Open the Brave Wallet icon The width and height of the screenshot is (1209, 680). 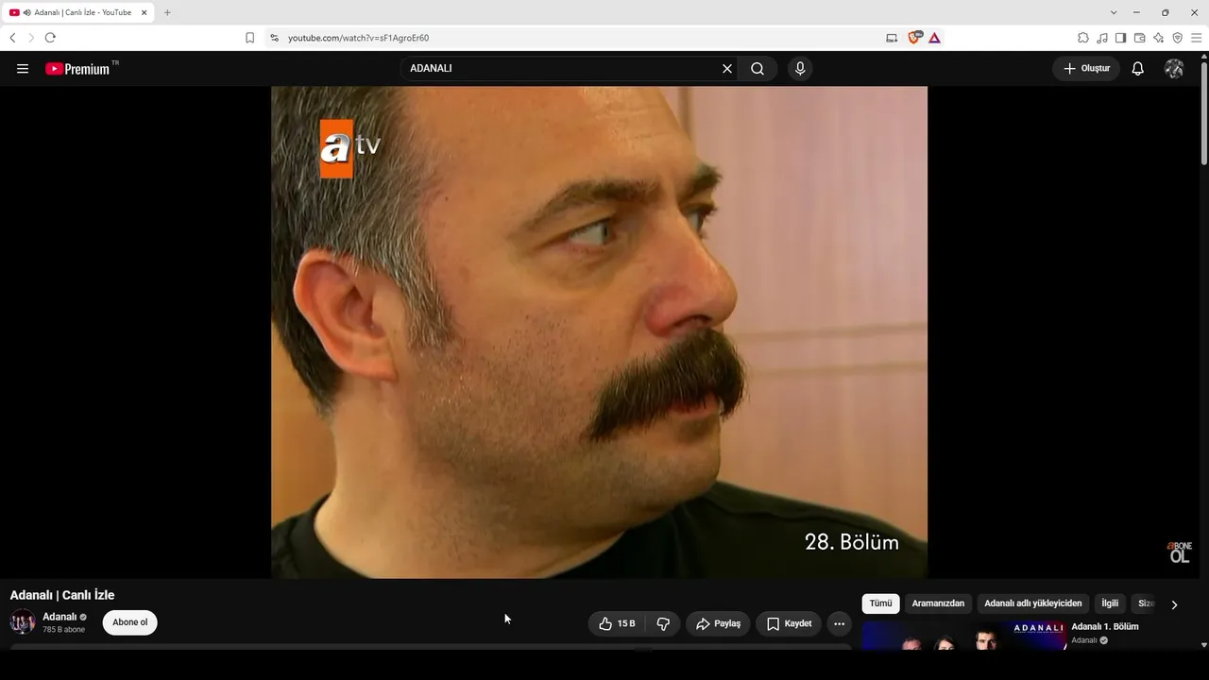click(x=1139, y=38)
